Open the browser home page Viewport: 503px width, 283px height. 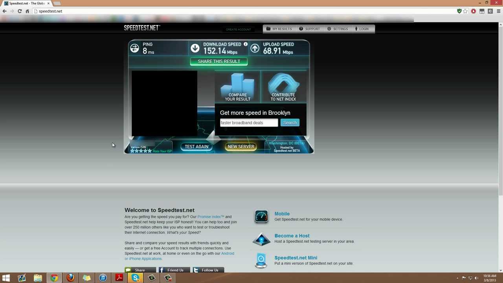pyautogui.click(x=28, y=11)
